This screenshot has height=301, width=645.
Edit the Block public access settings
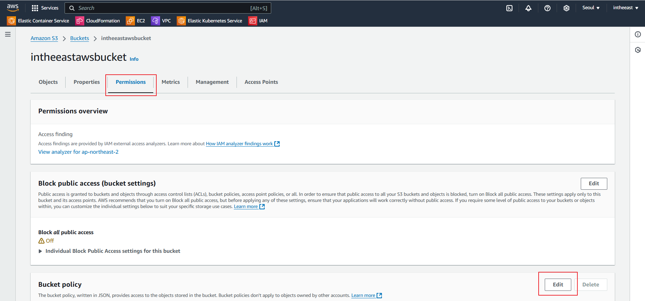click(594, 184)
